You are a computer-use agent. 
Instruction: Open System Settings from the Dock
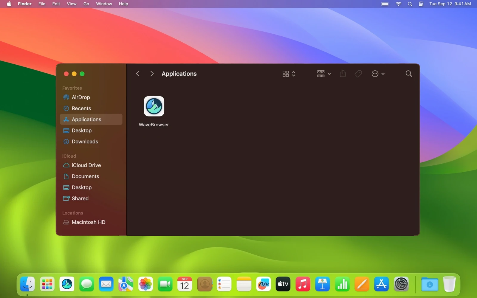pyautogui.click(x=401, y=284)
